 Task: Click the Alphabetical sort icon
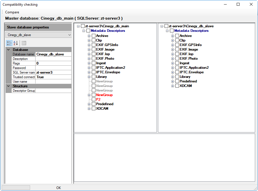tap(16, 43)
